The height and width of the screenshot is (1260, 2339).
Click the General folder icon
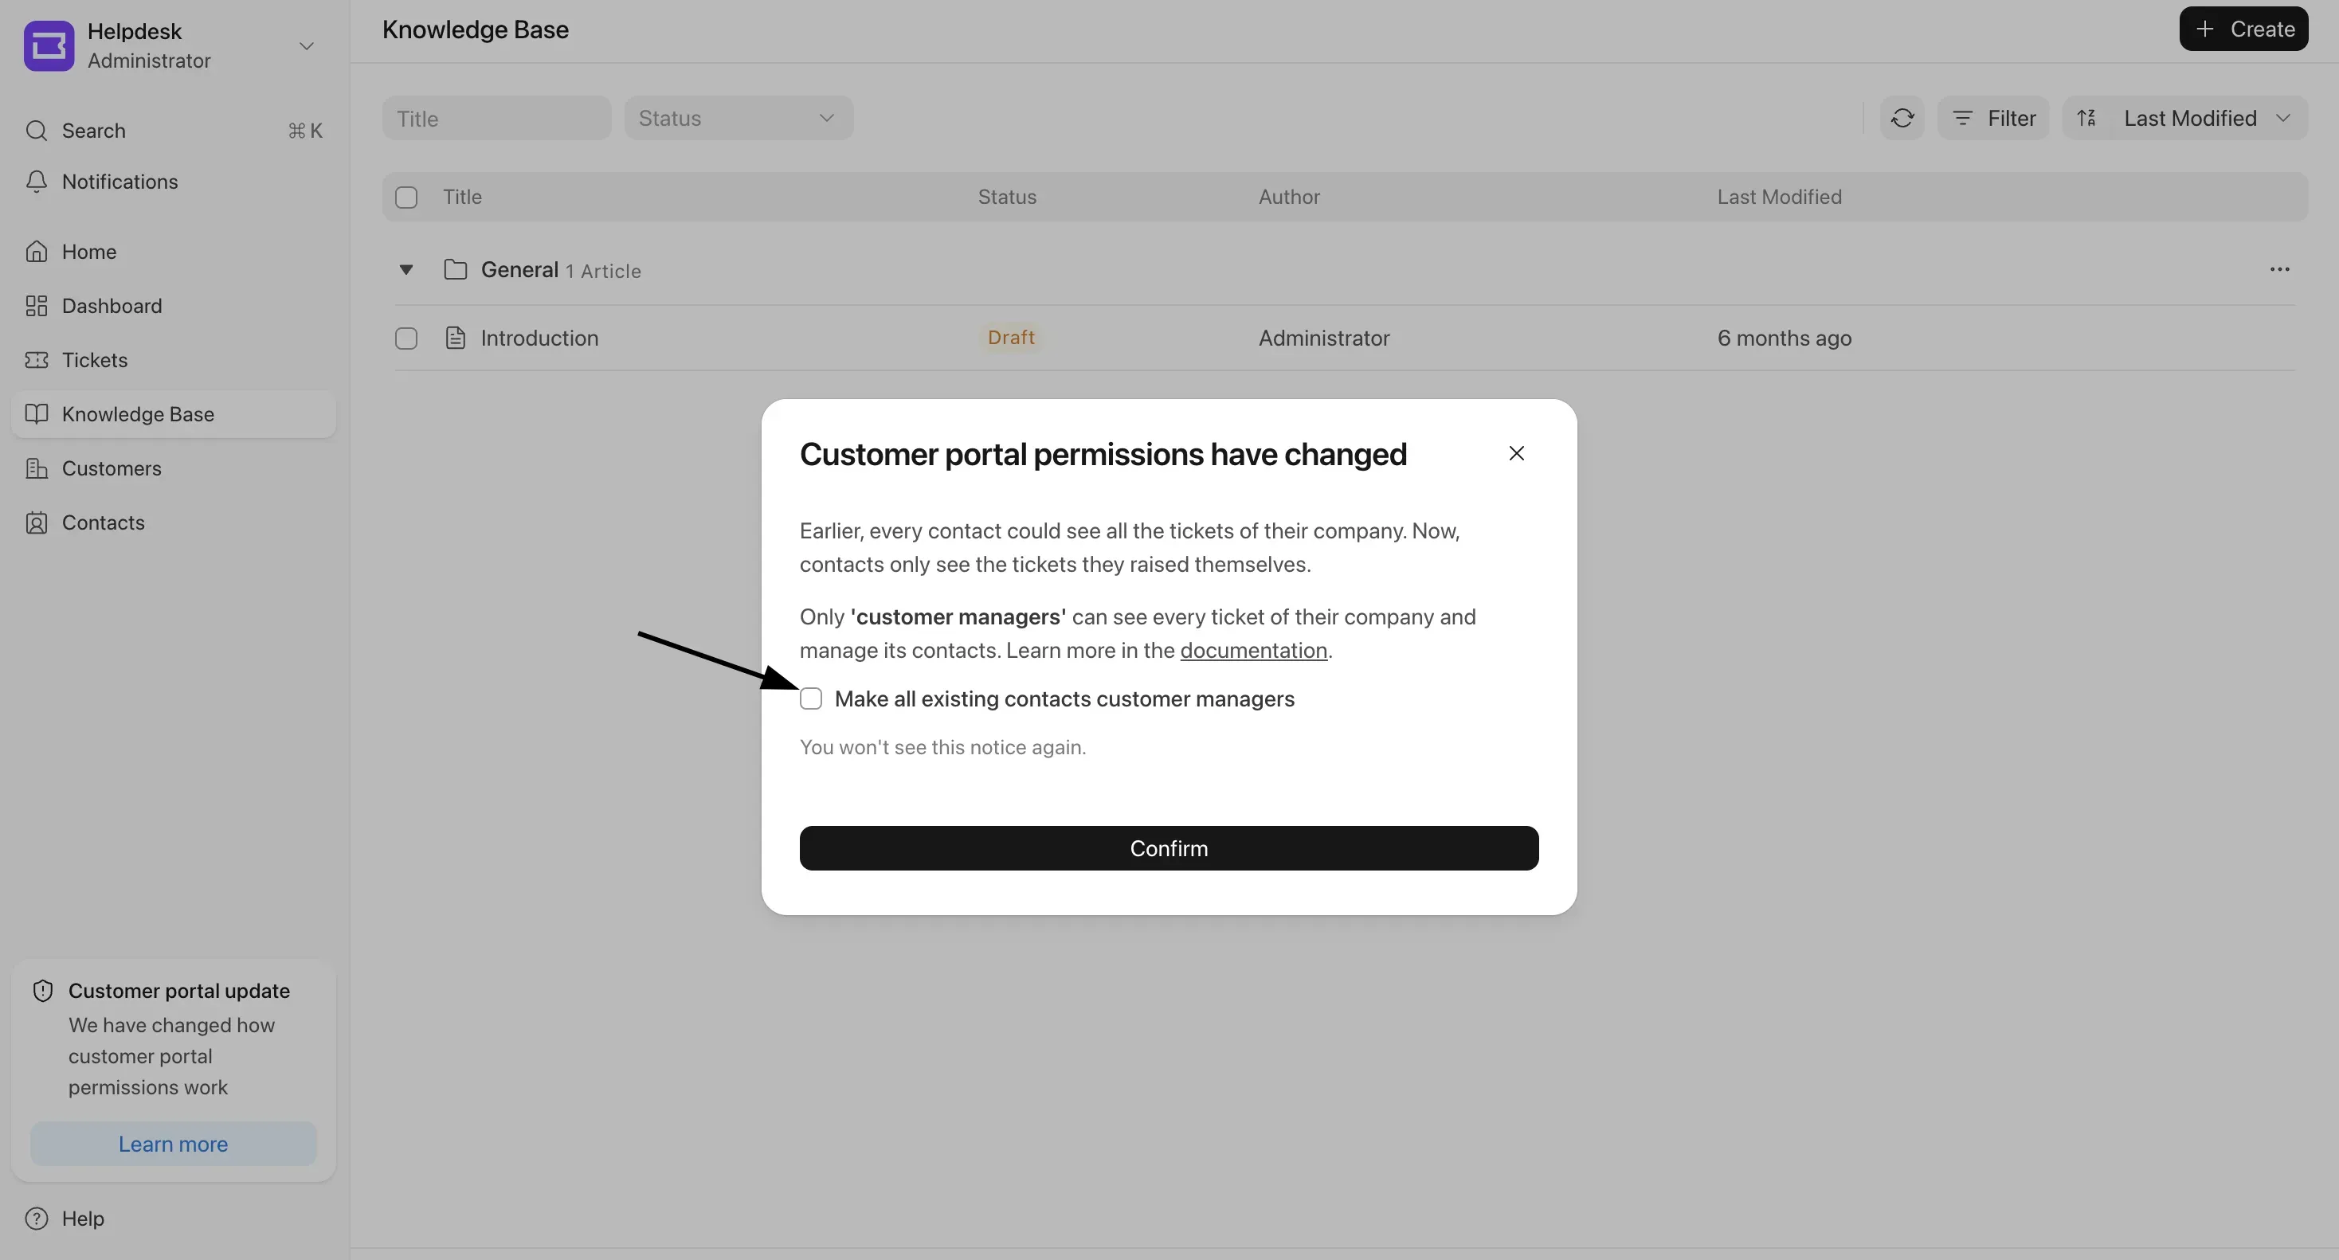click(x=455, y=270)
